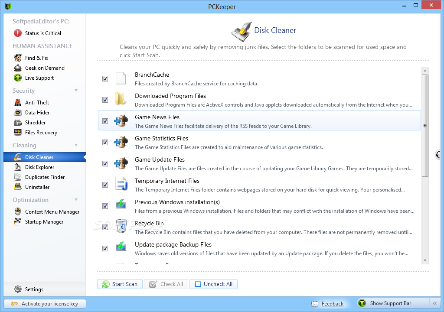This screenshot has height=312, width=444.
Task: Click the Game Statistics Files chess icon
Action: pos(121,142)
